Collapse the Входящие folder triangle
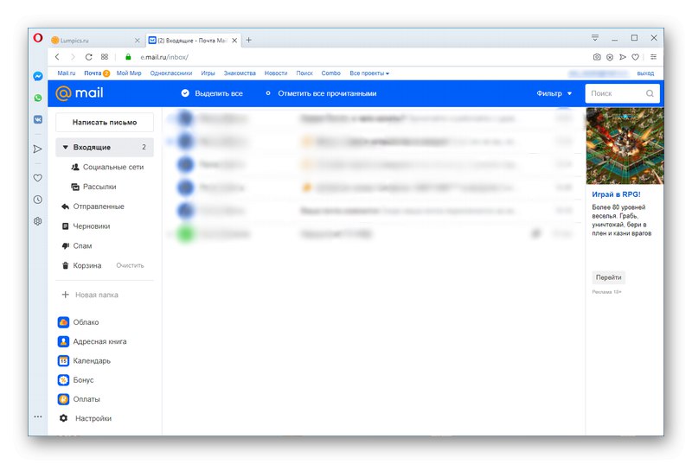This screenshot has height=464, width=692. (66, 147)
